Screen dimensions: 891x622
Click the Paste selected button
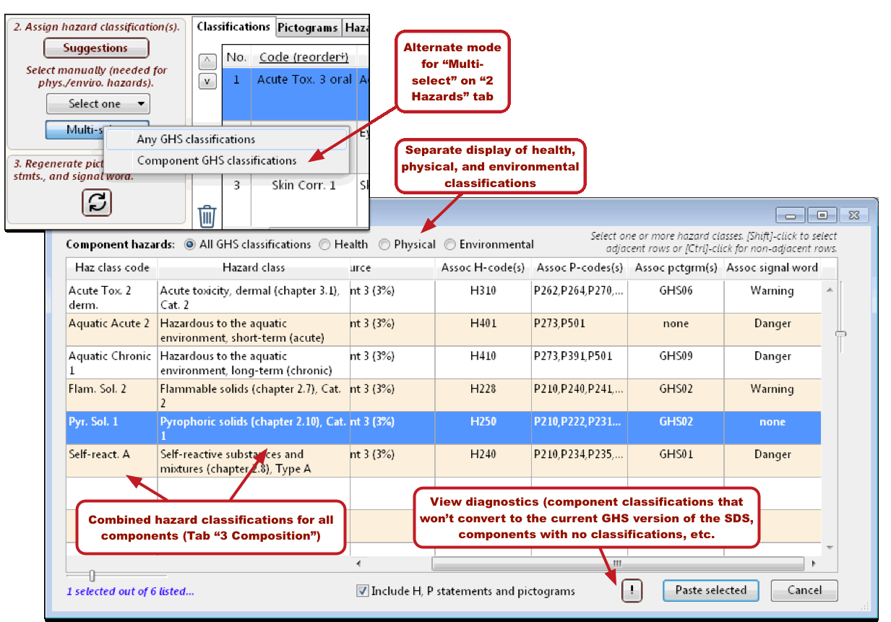point(710,590)
